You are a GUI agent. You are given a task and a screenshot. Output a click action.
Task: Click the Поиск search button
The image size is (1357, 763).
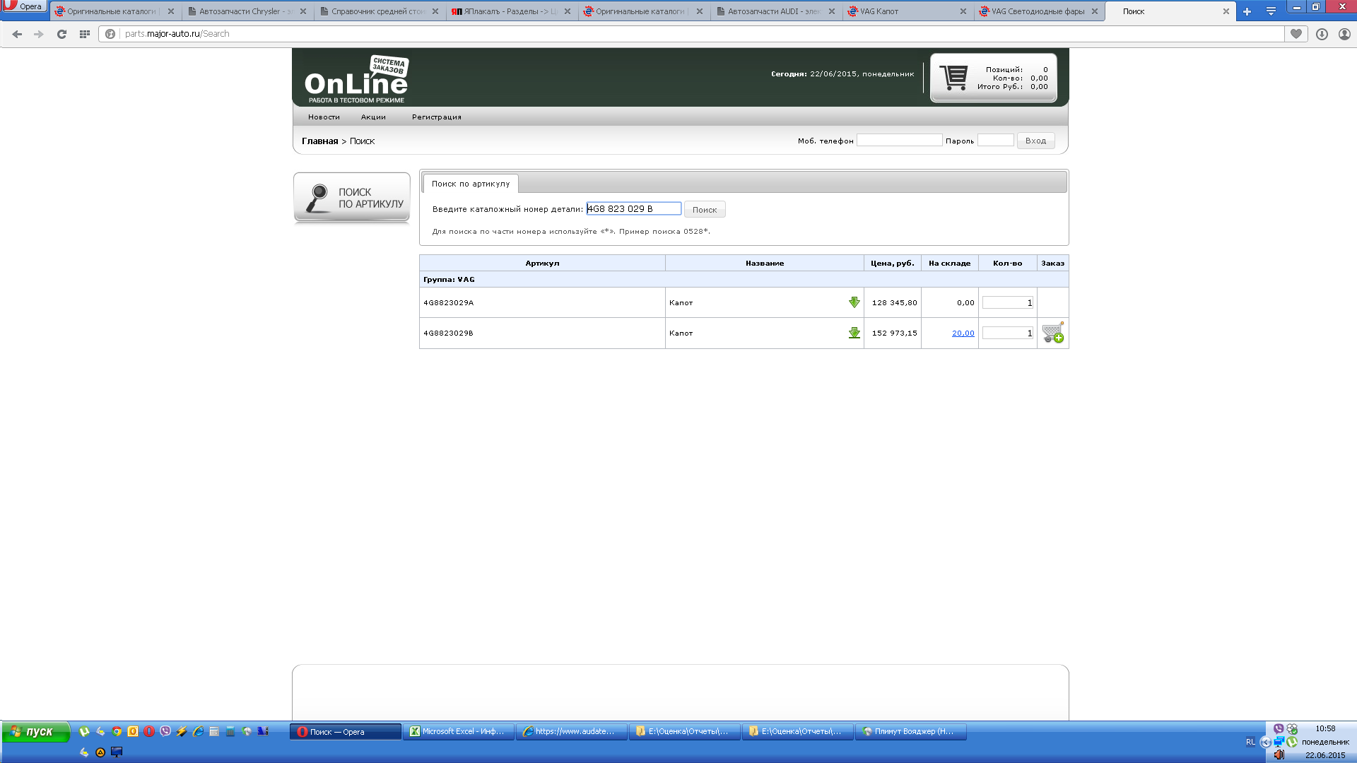tap(705, 210)
